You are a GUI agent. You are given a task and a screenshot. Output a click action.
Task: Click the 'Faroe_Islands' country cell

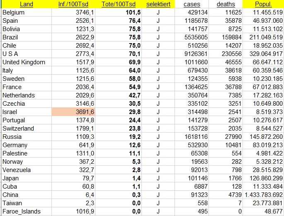click(x=22, y=211)
